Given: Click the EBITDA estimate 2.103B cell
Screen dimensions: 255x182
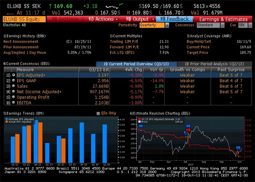Looking at the screenshot, I should click(102, 103).
